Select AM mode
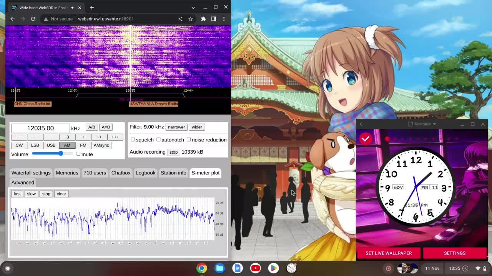Screen dimensions: 492x276 (67, 145)
